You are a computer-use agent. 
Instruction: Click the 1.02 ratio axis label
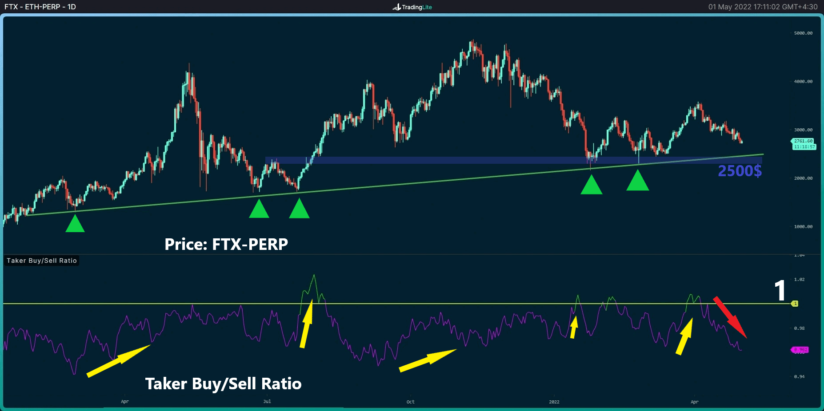[x=799, y=280]
